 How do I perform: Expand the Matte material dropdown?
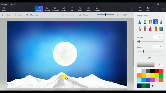[150, 58]
